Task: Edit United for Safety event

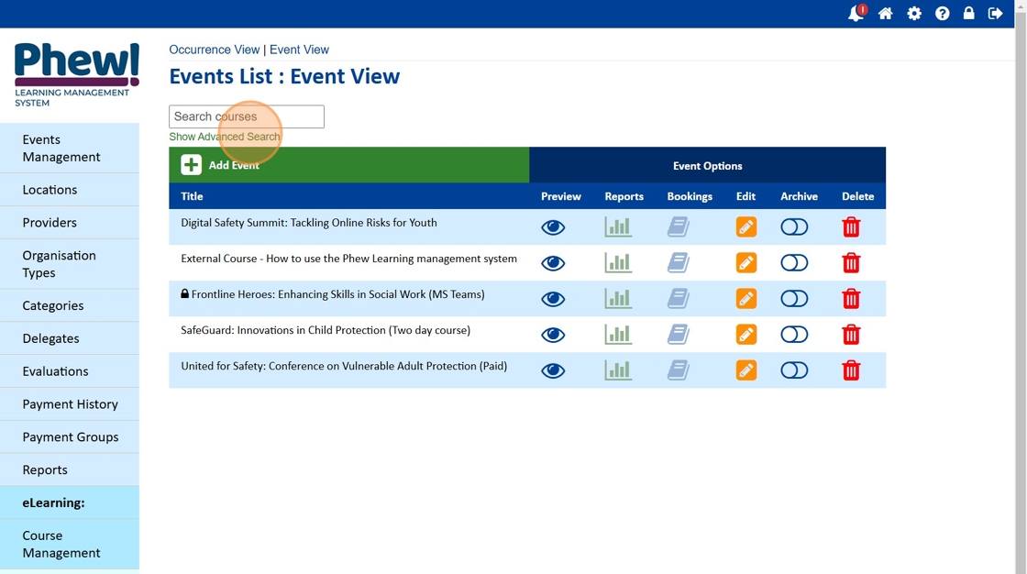Action: (x=746, y=370)
